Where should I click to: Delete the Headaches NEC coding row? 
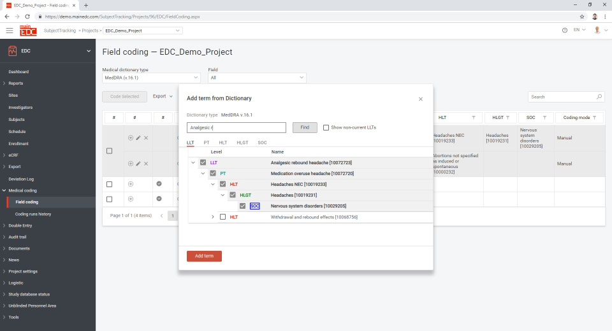pos(146,137)
